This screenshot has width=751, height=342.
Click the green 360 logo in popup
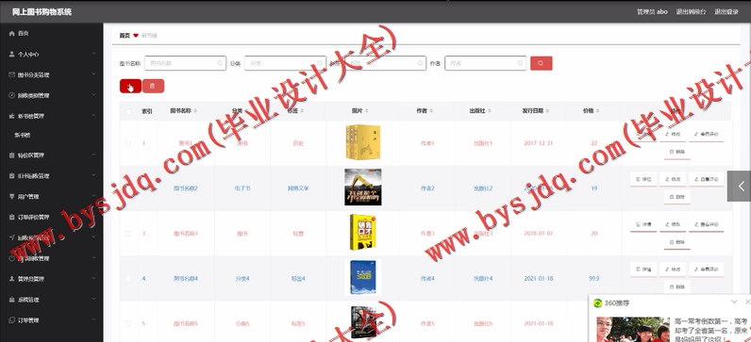click(x=598, y=303)
